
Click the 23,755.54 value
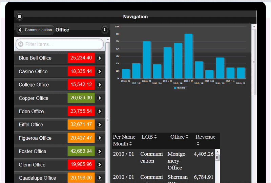[81, 111]
